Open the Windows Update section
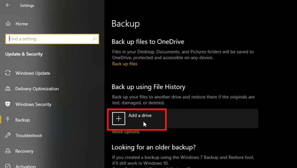Image resolution: width=297 pixels, height=168 pixels. click(x=33, y=73)
